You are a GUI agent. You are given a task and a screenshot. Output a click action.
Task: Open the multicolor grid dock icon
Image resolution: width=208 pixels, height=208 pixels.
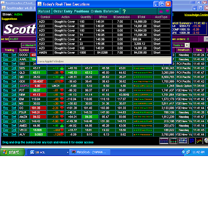(183, 141)
